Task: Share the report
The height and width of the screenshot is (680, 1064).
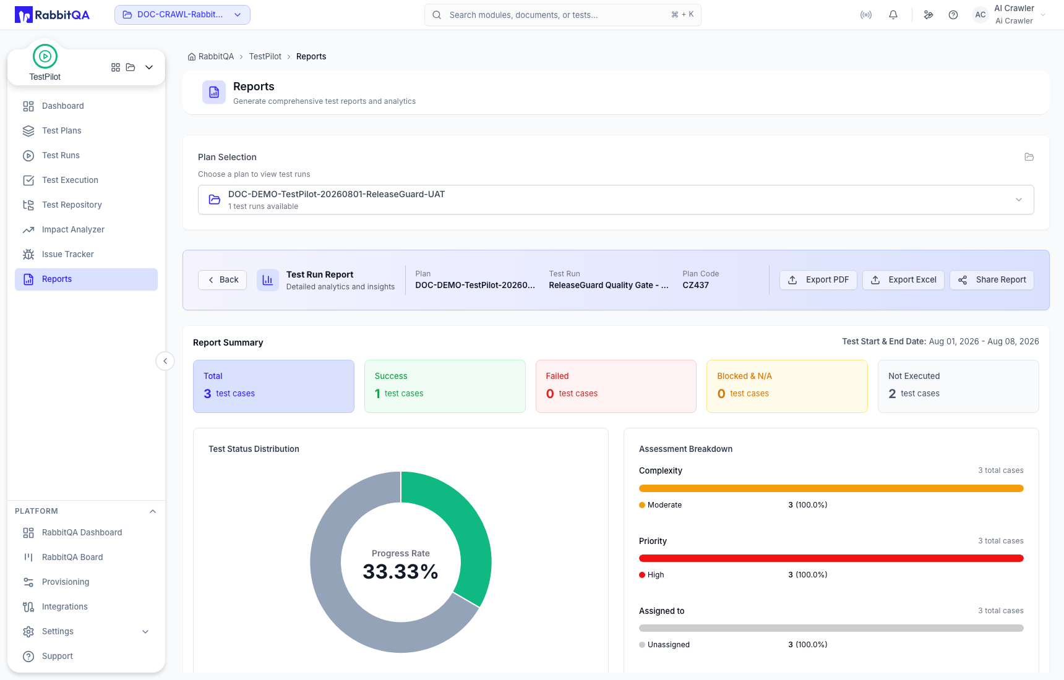Action: (992, 280)
